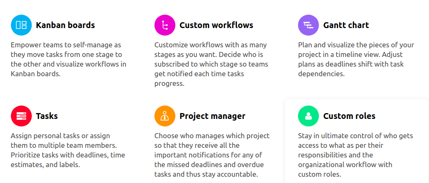Select the Gantt chart heading

coord(346,25)
